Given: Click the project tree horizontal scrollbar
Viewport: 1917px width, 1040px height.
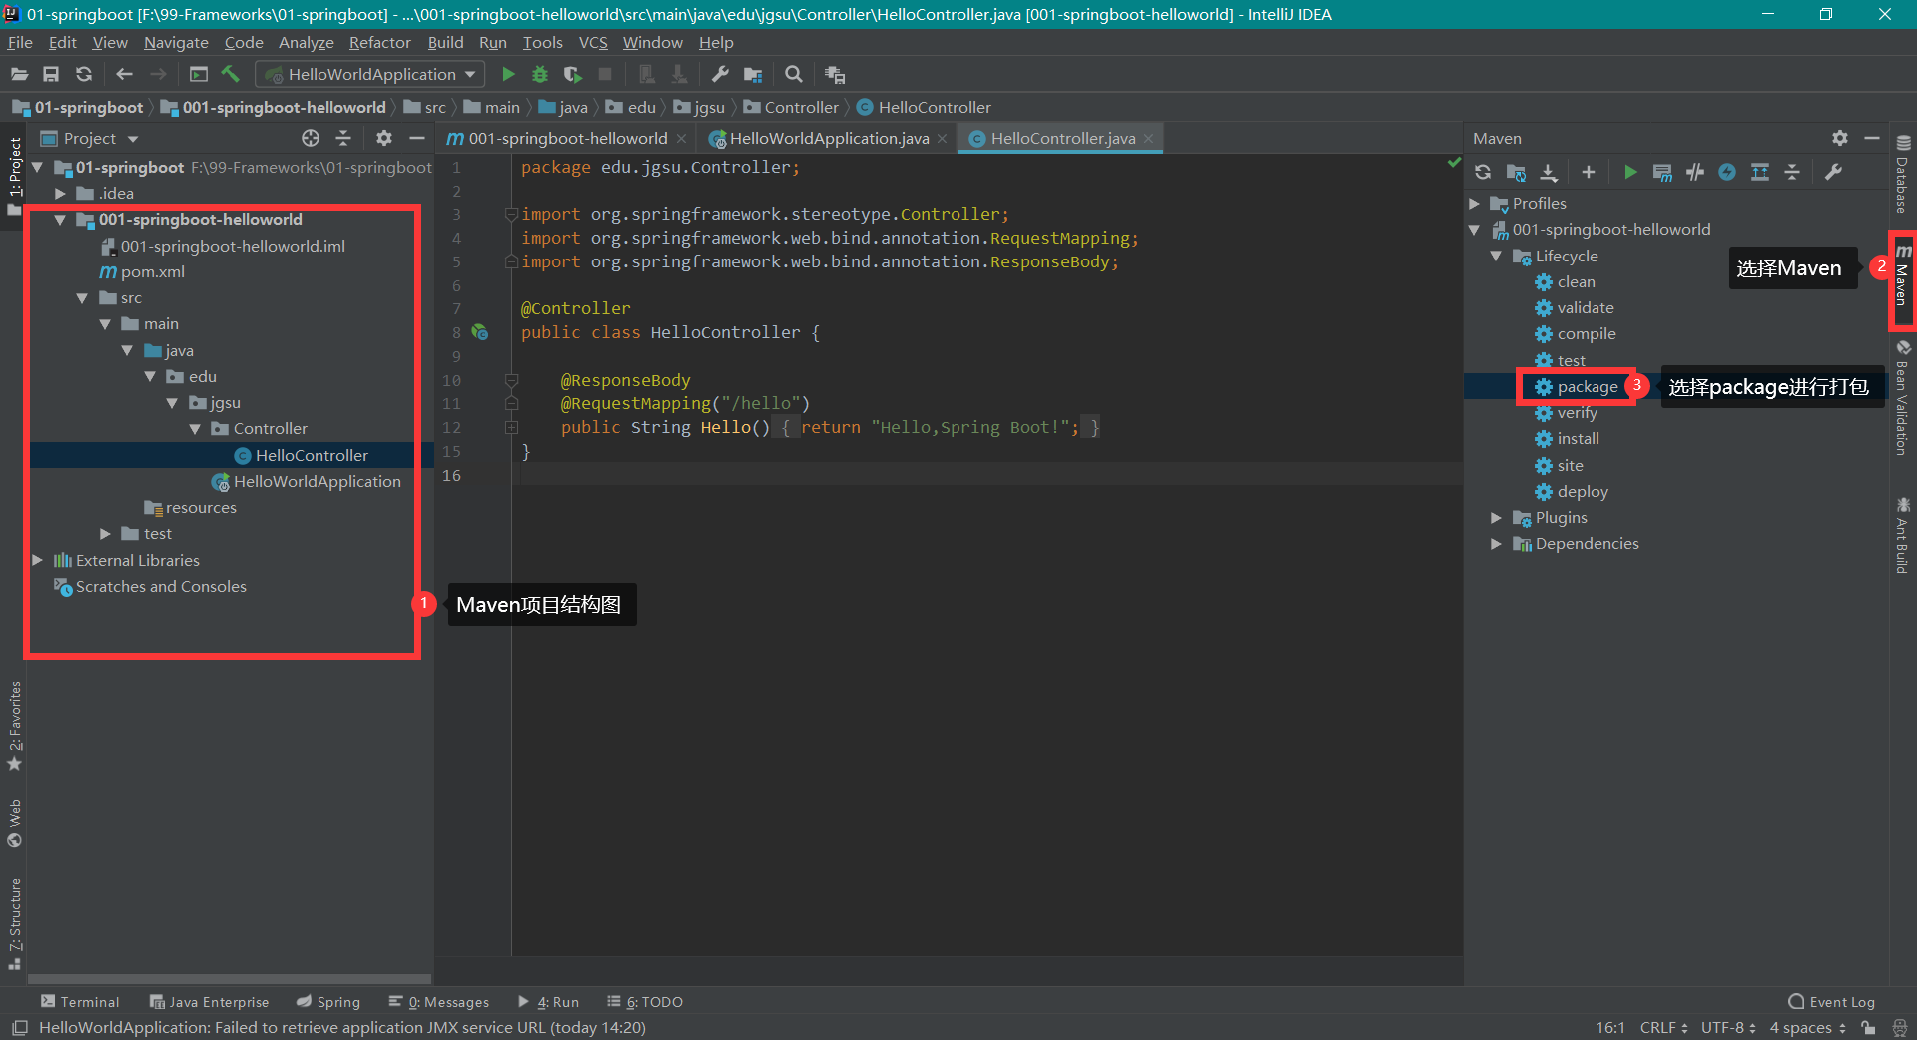Looking at the screenshot, I should tap(230, 979).
